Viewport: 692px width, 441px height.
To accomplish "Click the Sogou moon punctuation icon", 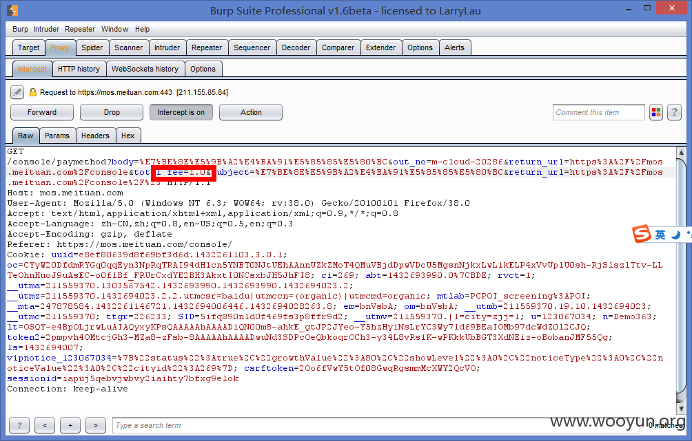I will (x=675, y=235).
